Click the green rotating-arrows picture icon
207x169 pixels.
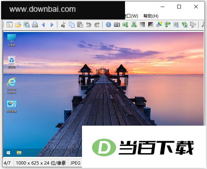click(185, 25)
